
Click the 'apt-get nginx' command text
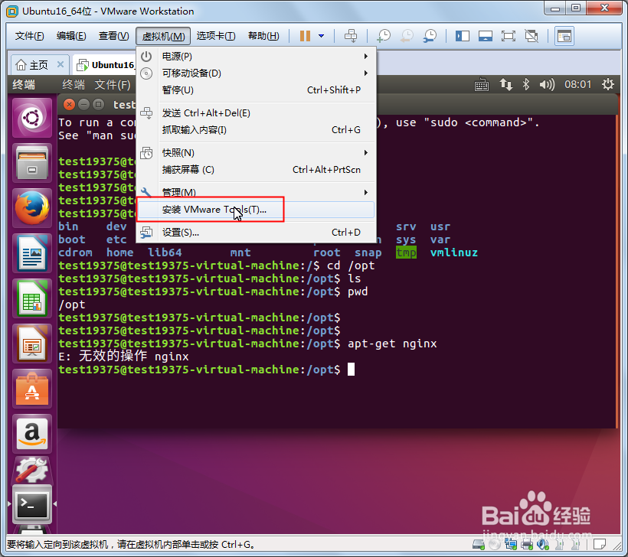(x=392, y=344)
